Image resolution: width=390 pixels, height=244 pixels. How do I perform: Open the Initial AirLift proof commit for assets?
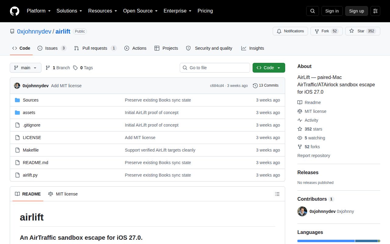pyautogui.click(x=152, y=113)
